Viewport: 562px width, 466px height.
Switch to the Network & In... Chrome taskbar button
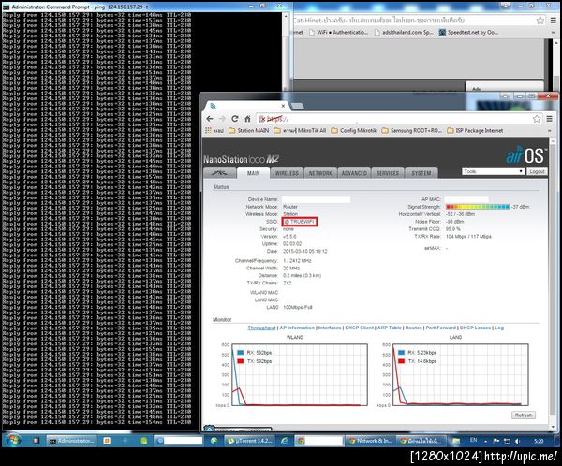(371, 441)
